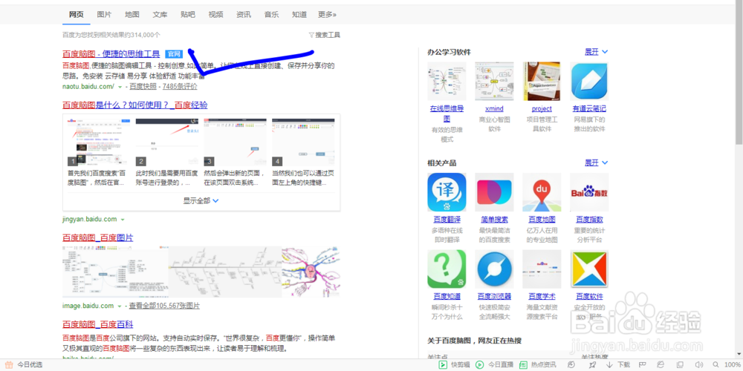The width and height of the screenshot is (743, 371).
Task: Switch to the 文库 search tab
Action: [x=160, y=15]
